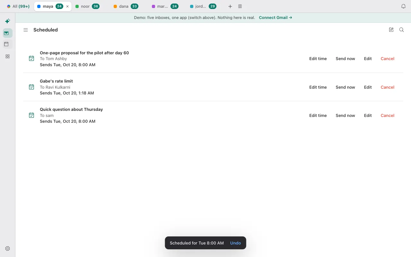Open the 'One-page proposal for the pilot after day 60' subject
The image size is (411, 257).
(x=84, y=53)
